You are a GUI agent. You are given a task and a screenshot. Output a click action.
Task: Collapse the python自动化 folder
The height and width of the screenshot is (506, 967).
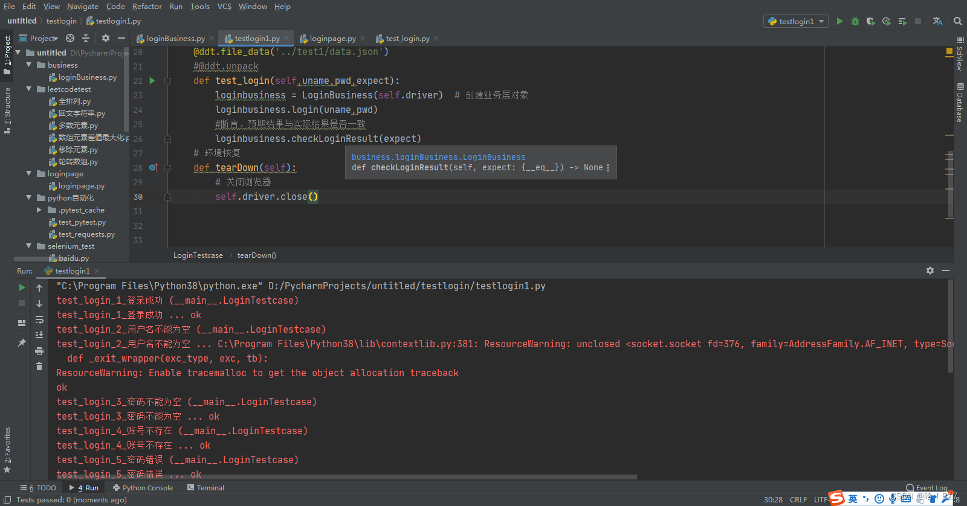(x=29, y=197)
